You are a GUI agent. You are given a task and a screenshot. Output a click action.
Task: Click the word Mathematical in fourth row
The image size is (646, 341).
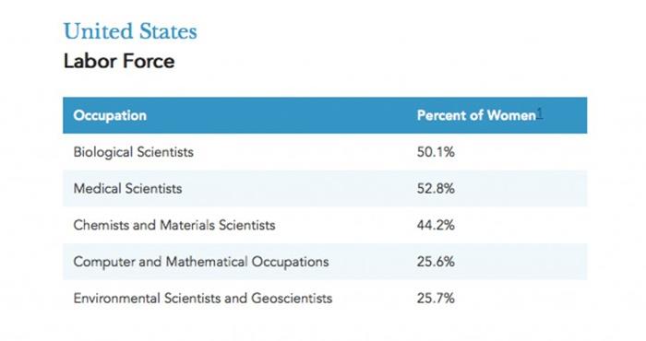[x=207, y=262]
